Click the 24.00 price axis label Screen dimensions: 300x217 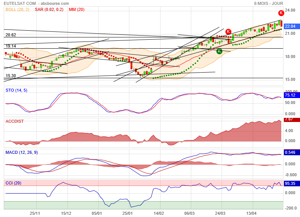pos(290,10)
